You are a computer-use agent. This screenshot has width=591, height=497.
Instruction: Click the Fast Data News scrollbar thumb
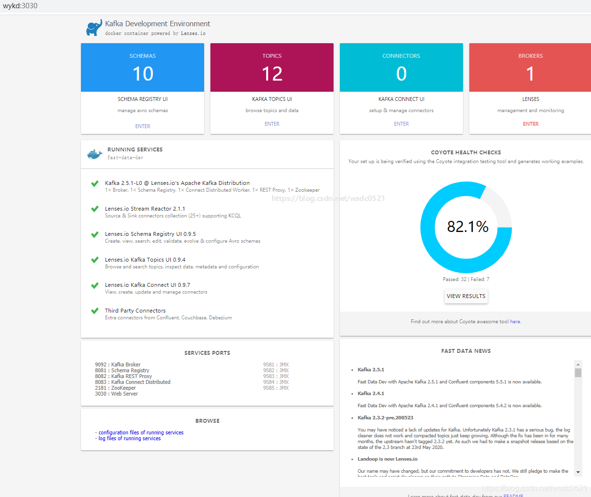coord(578,372)
